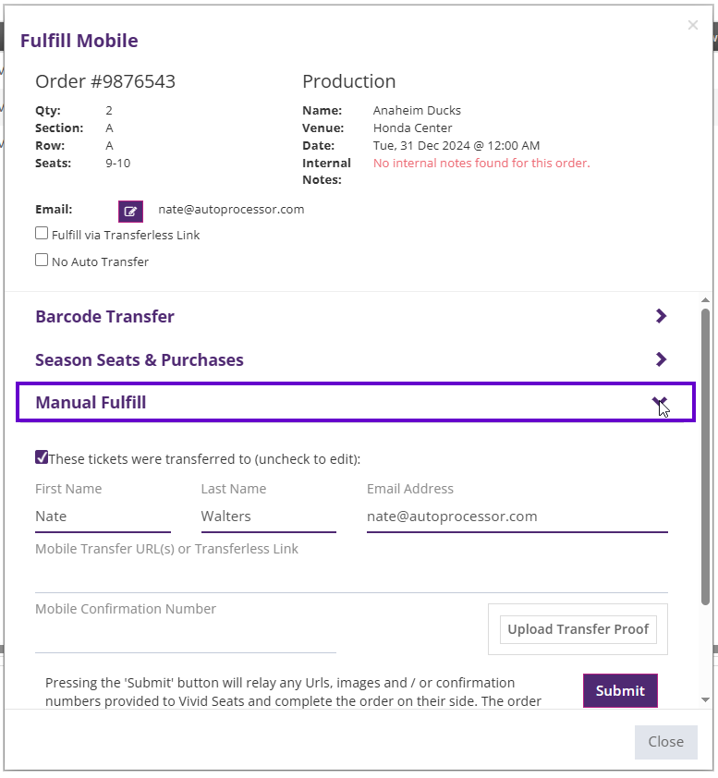
Task: Click the First Name field
Action: [102, 517]
